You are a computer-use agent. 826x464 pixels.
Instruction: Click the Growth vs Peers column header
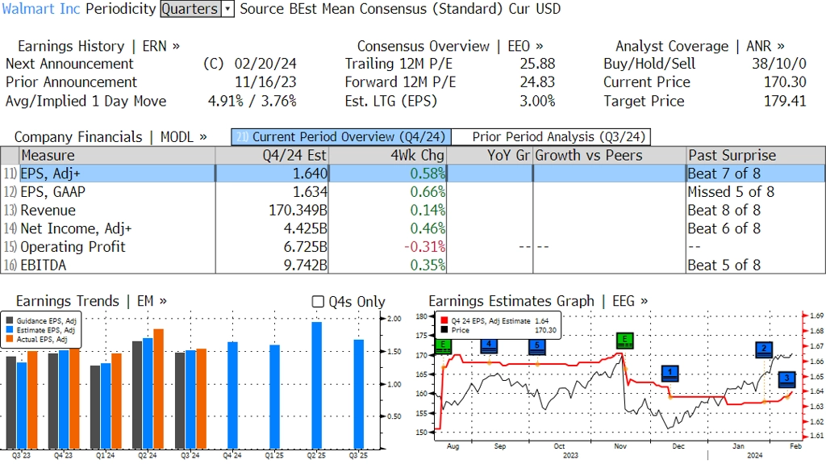click(x=610, y=156)
